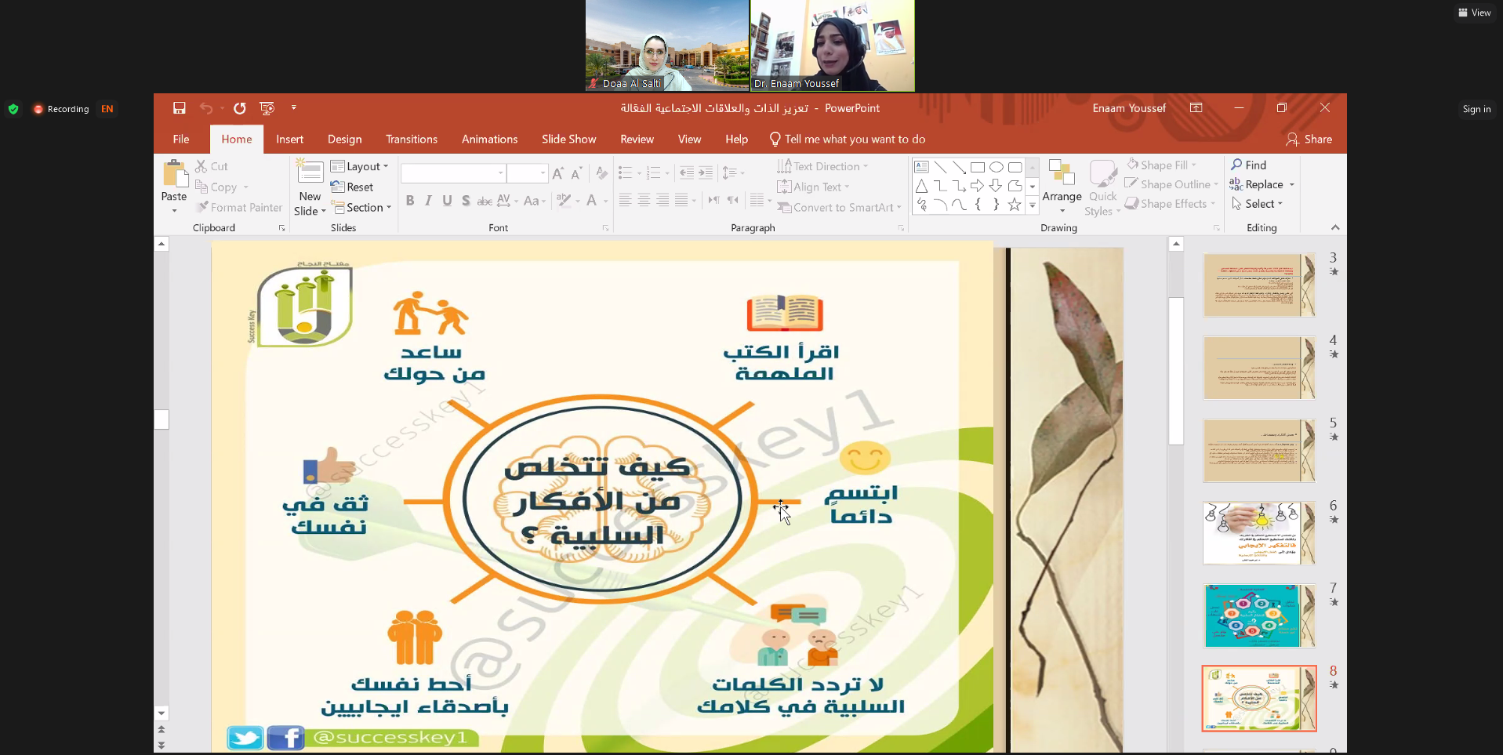Image resolution: width=1503 pixels, height=755 pixels.
Task: Click the Share button
Action: tap(1309, 139)
